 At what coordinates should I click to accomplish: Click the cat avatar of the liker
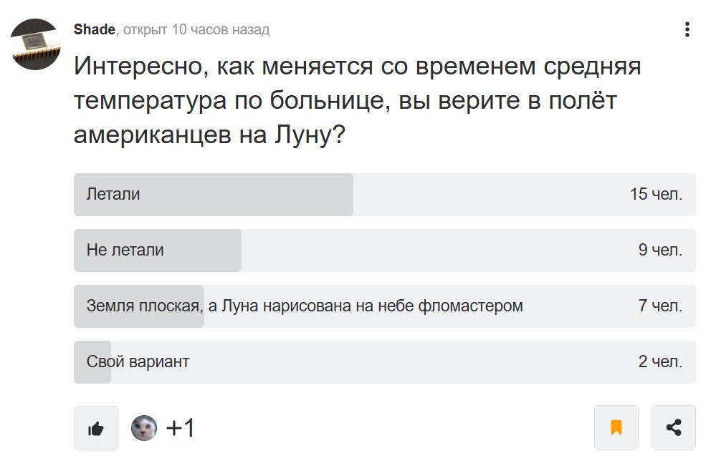point(144,428)
